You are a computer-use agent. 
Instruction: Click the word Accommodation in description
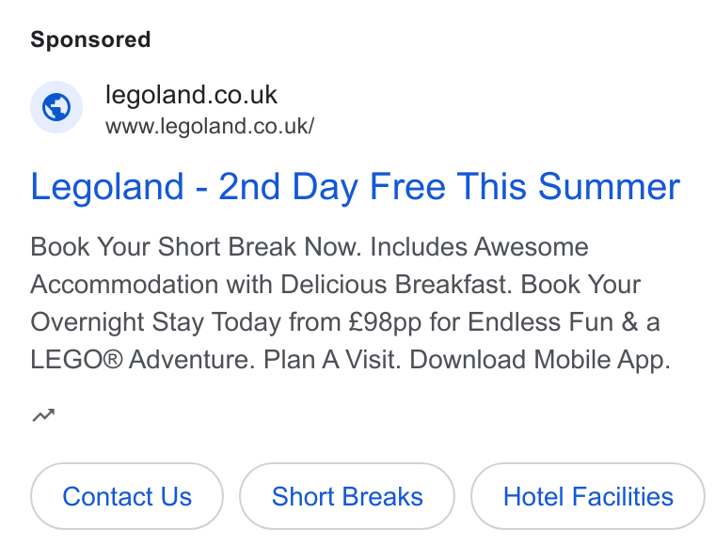click(124, 285)
